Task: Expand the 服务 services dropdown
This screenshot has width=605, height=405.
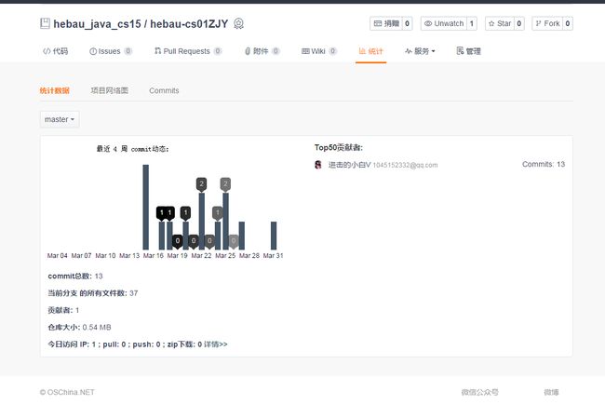Action: (420, 51)
